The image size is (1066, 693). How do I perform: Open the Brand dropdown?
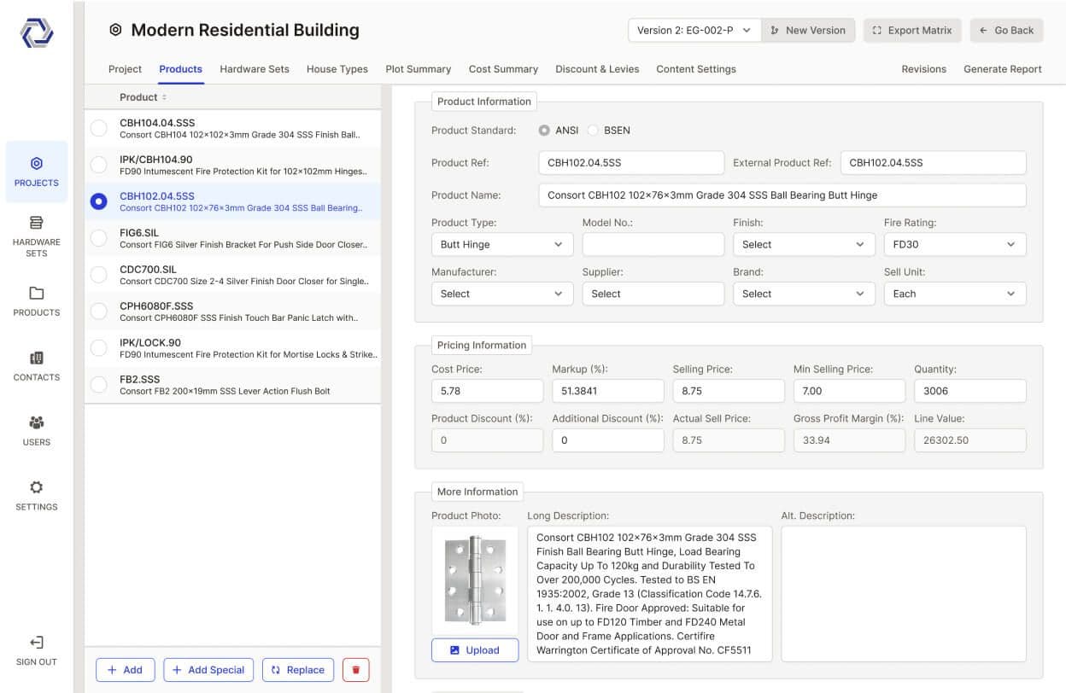pyautogui.click(x=804, y=294)
